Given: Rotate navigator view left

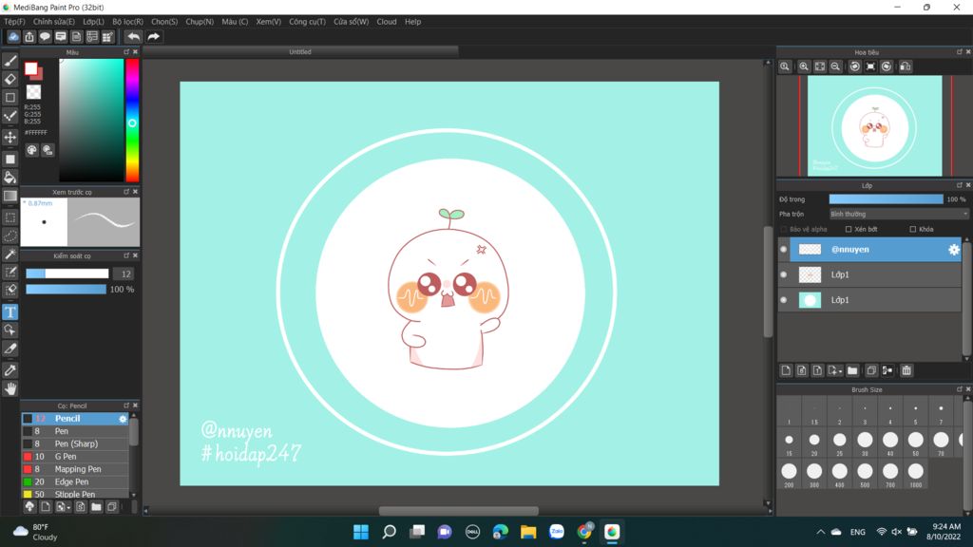Looking at the screenshot, I should click(x=854, y=66).
